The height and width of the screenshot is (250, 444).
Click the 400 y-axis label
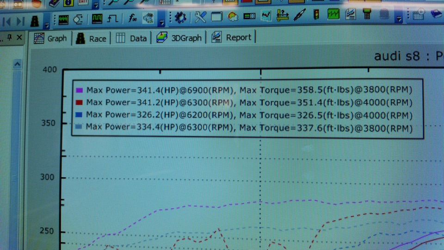[x=49, y=69]
